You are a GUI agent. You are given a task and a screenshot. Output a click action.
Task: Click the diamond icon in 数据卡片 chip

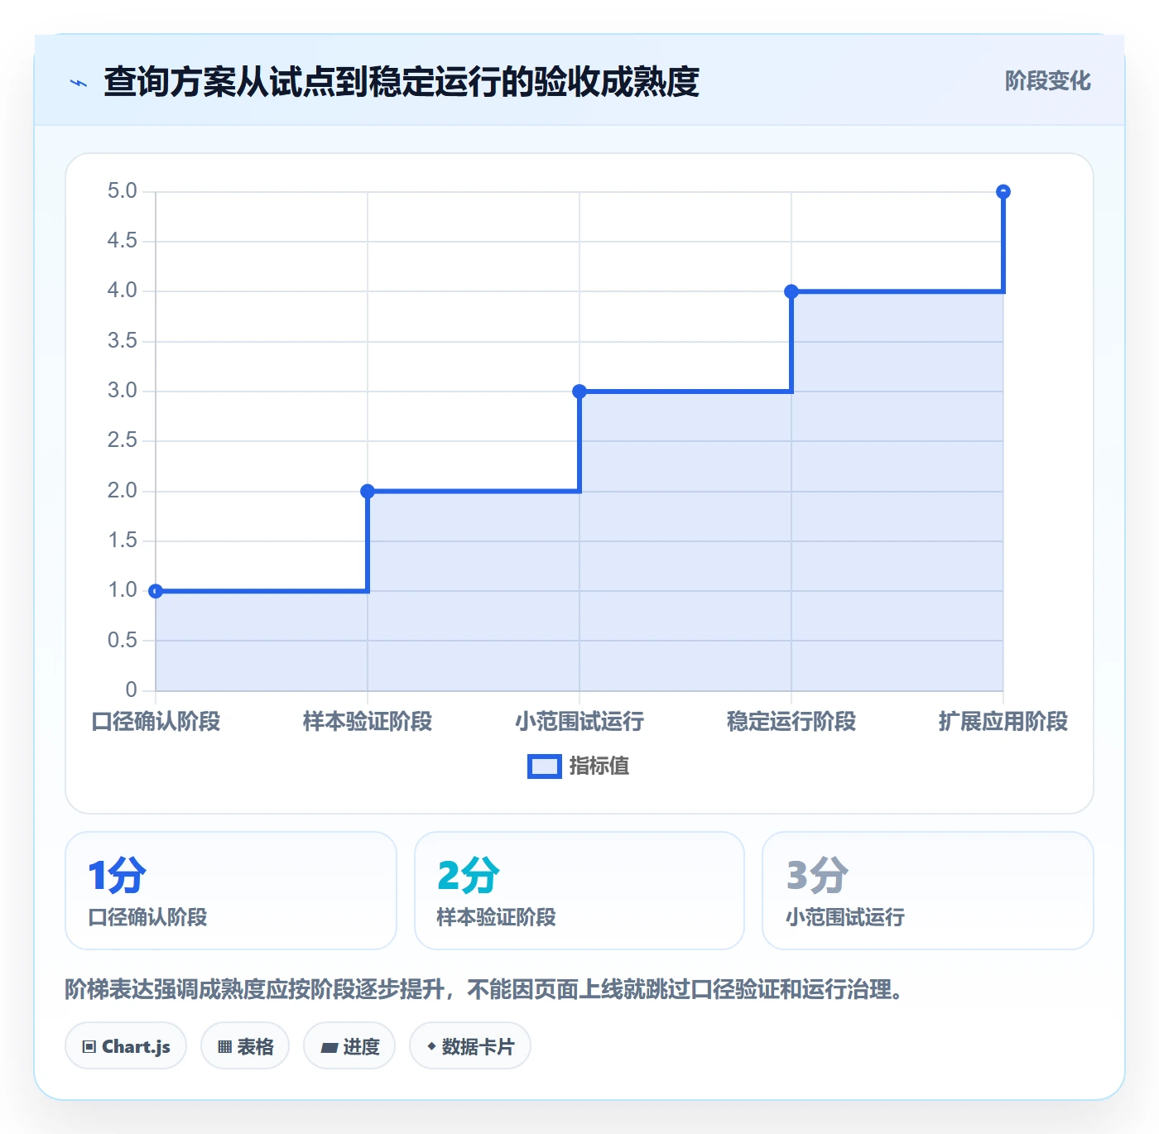point(431,1046)
